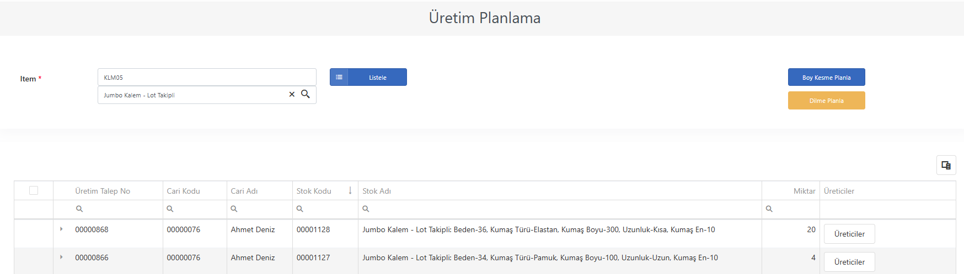Click the list icon on the Listele button
This screenshot has width=964, height=274.
tap(339, 77)
